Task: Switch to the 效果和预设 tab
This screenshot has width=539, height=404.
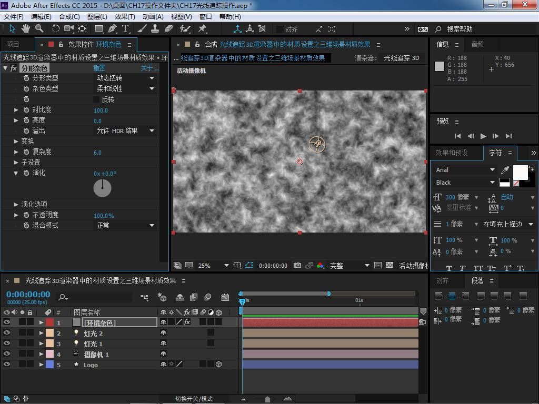Action: coord(451,153)
